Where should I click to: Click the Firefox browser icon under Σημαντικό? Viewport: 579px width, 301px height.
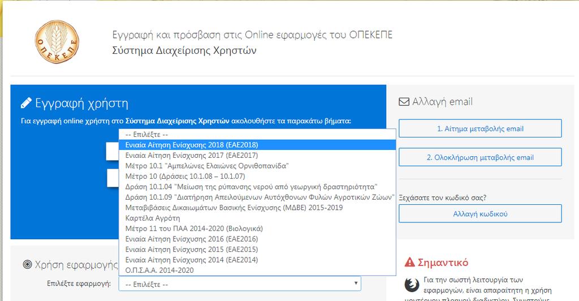point(412,285)
